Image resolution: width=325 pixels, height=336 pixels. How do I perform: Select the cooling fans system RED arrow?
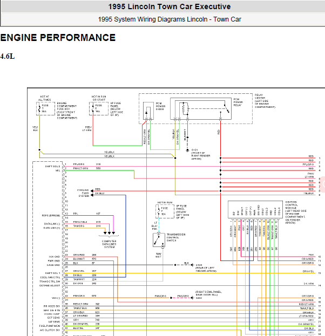92,191
